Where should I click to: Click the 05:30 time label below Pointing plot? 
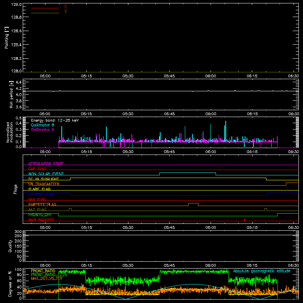128,76
